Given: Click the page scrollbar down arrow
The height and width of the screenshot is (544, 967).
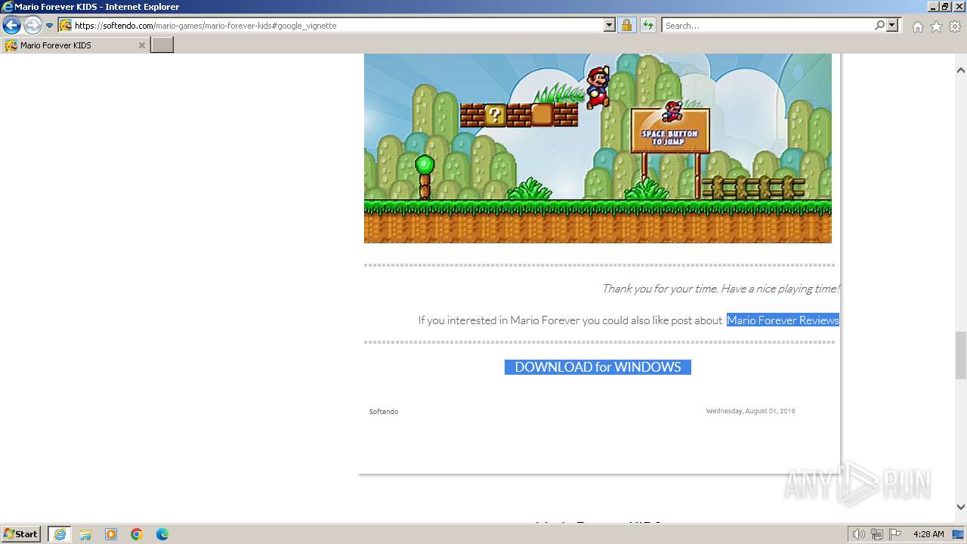Looking at the screenshot, I should coord(961,507).
